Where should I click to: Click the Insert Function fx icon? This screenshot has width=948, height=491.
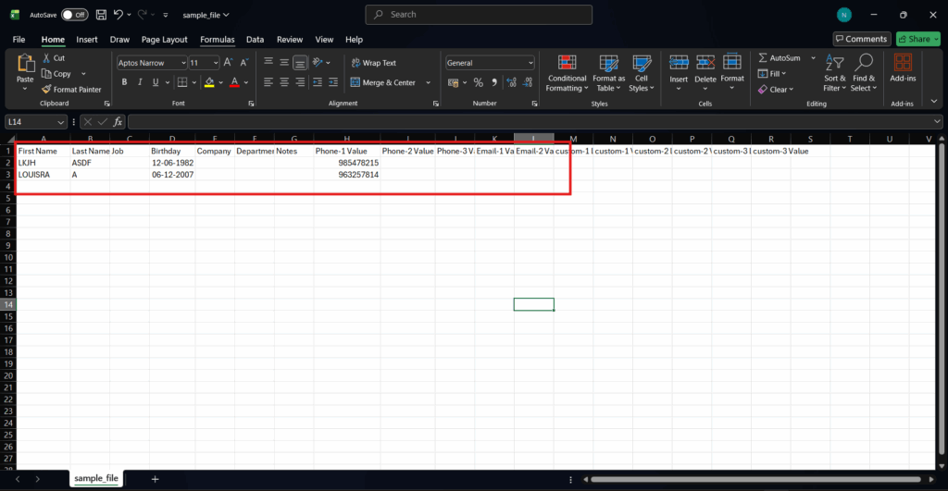click(118, 122)
